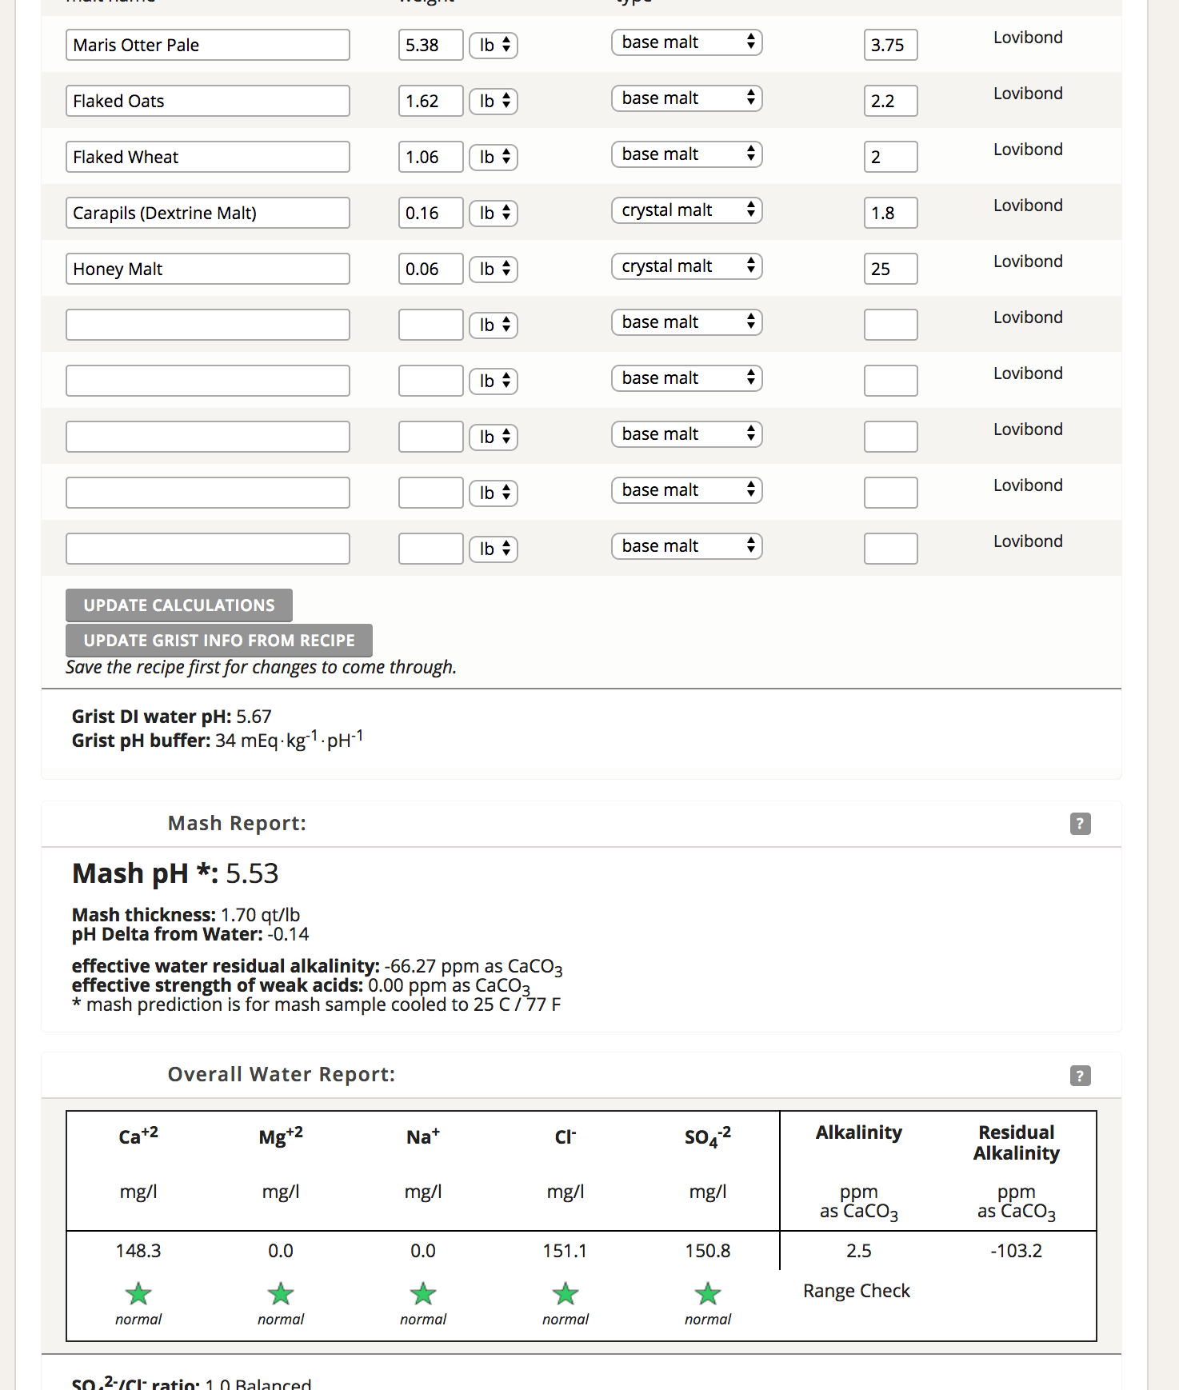This screenshot has height=1390, width=1179.
Task: Click the SO4-2 value 150.8
Action: (708, 1251)
